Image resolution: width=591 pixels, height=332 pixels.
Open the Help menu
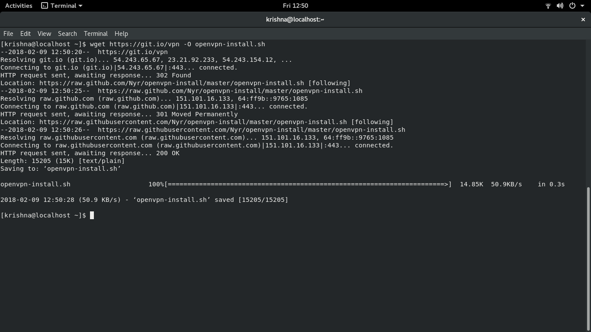click(x=121, y=34)
